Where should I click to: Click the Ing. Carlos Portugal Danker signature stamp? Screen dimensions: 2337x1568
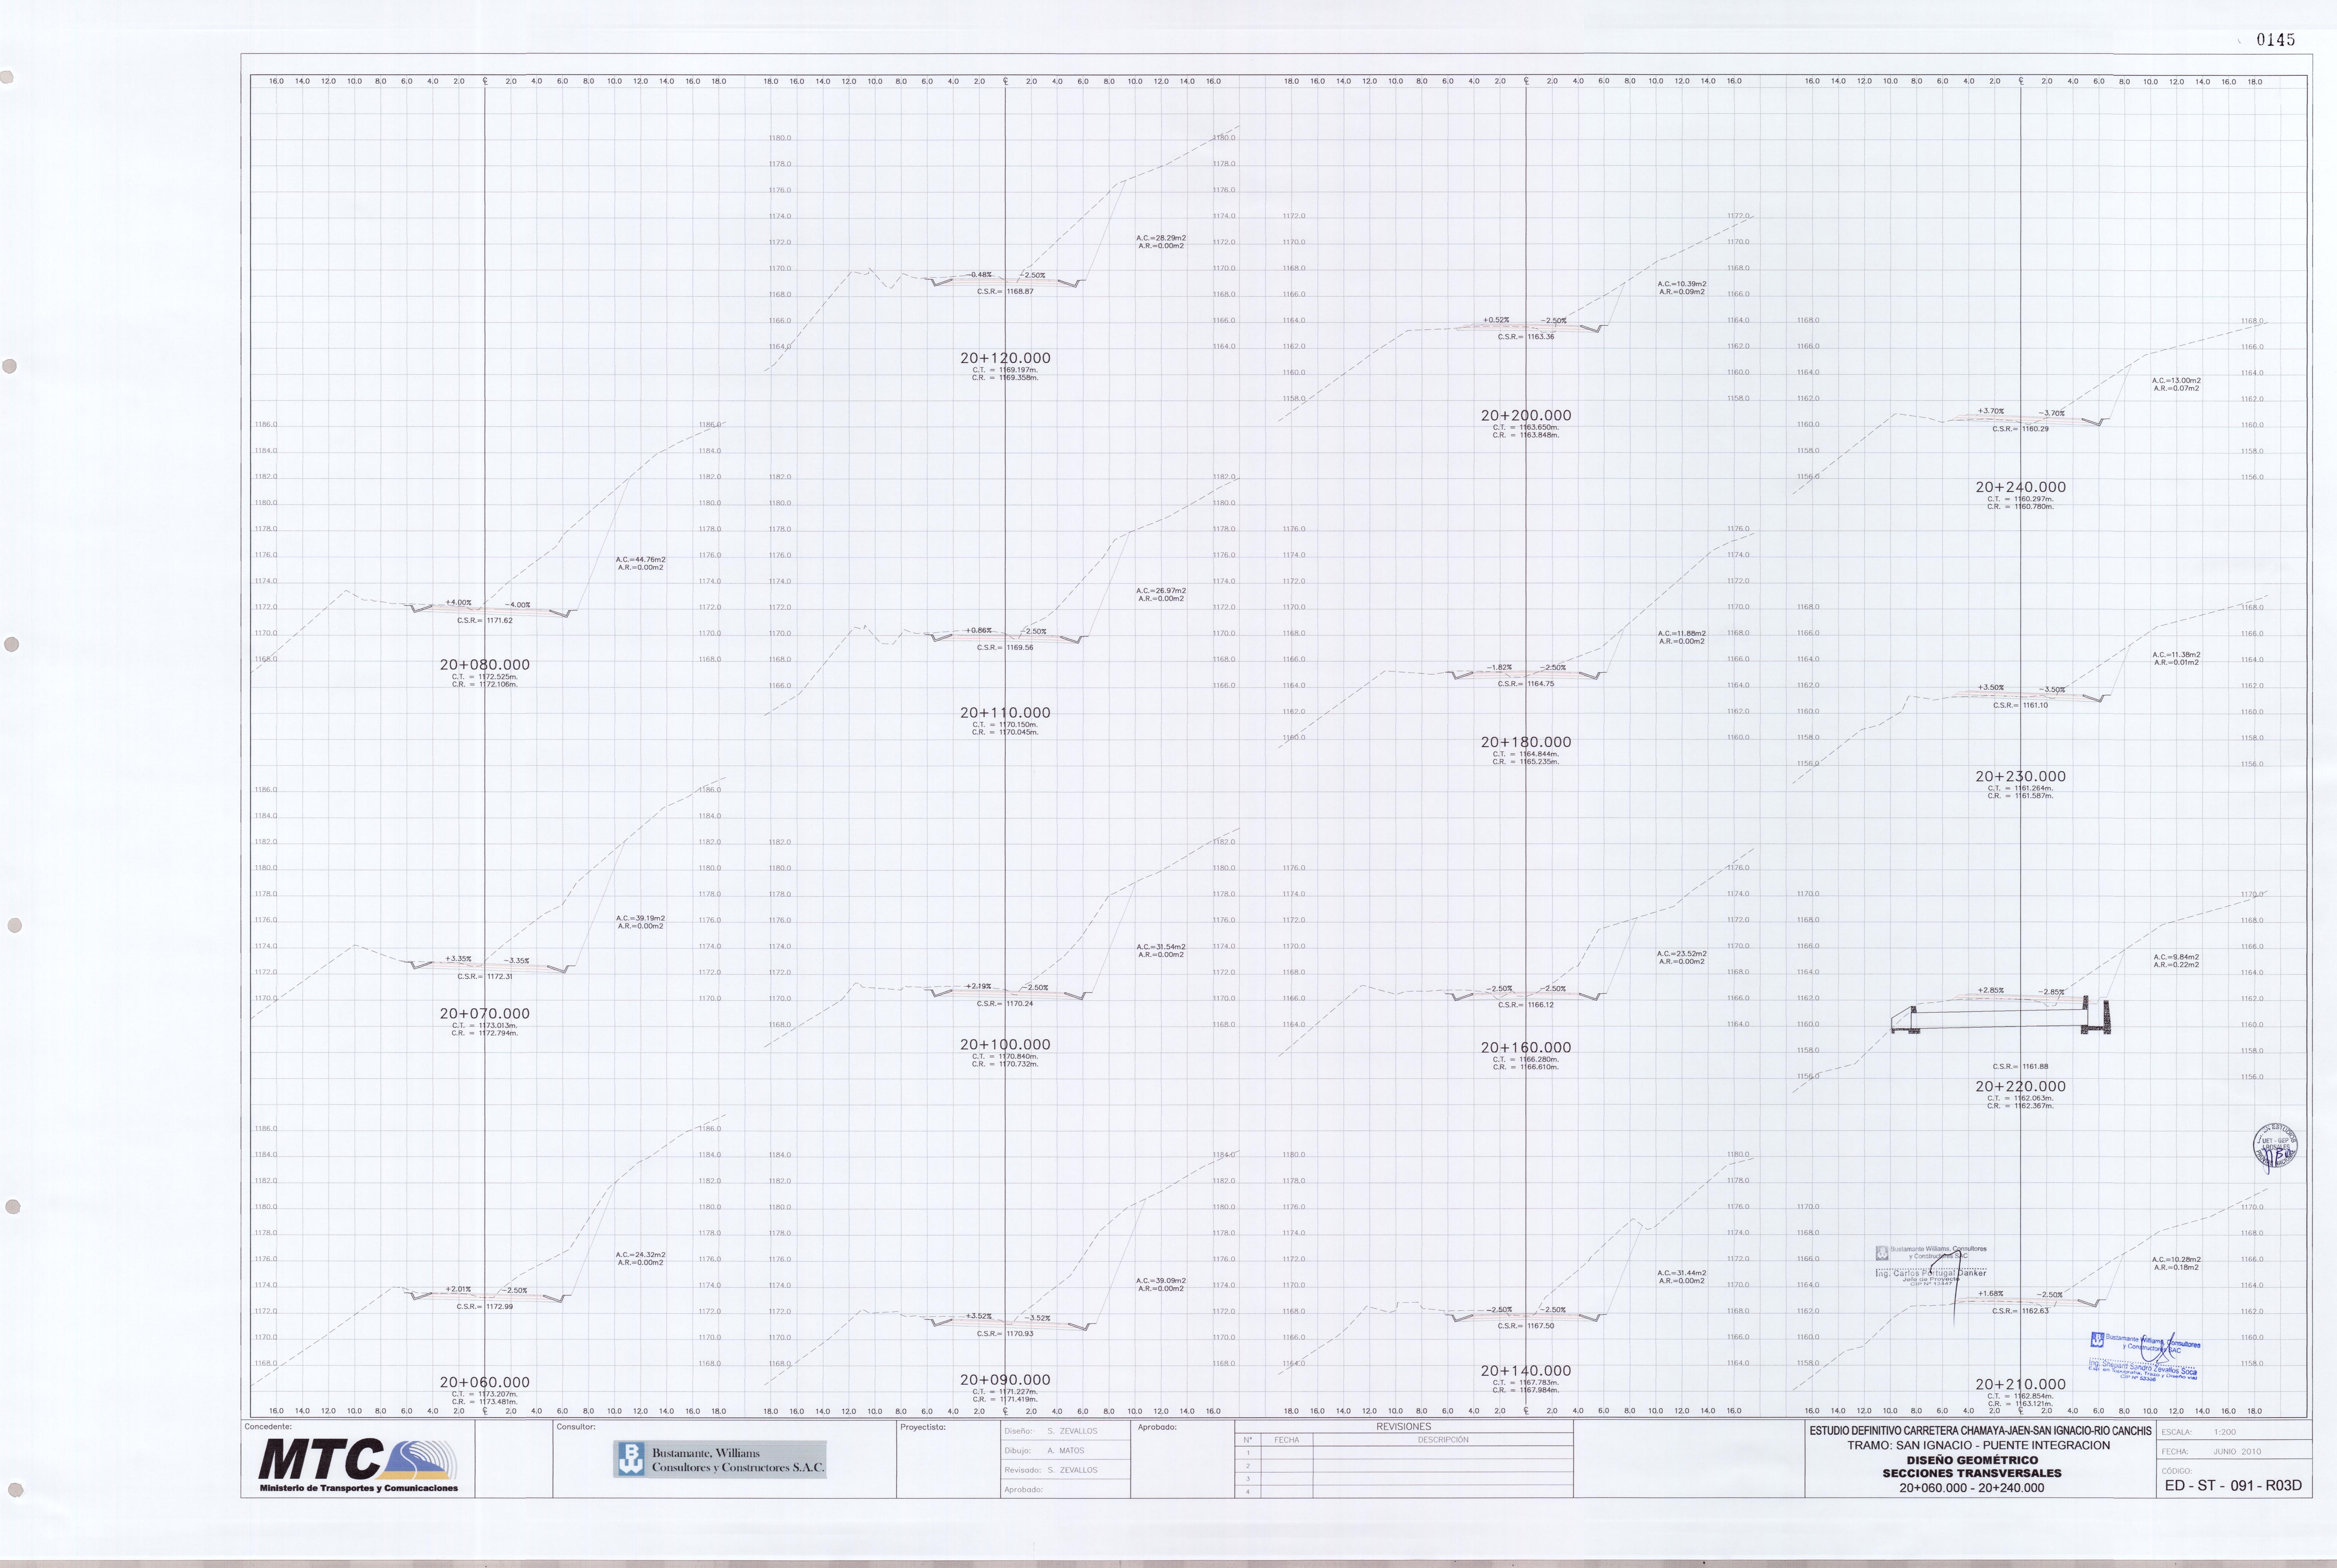[x=1931, y=1266]
